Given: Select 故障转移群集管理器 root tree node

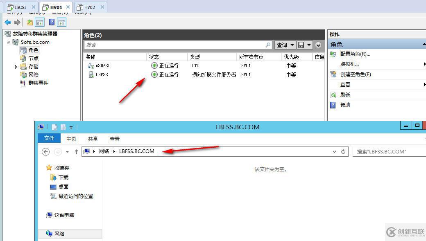Looking at the screenshot, I should (35, 34).
